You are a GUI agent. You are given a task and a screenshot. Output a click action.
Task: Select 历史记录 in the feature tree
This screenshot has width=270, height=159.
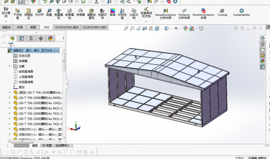coord(24,56)
